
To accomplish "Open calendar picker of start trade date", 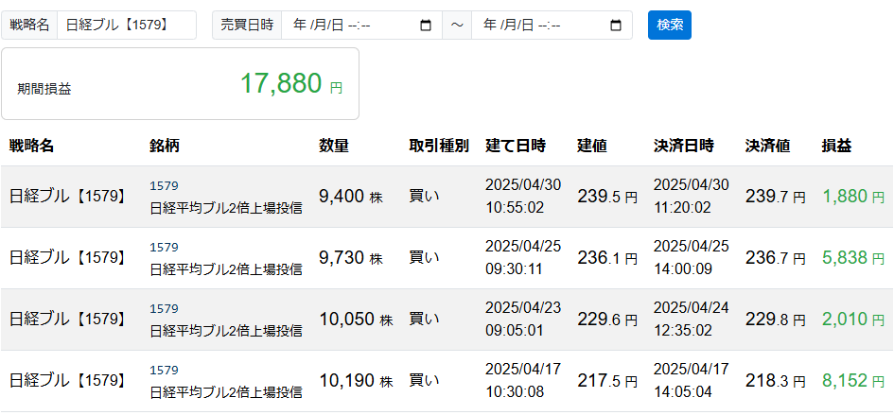I will click(x=426, y=26).
